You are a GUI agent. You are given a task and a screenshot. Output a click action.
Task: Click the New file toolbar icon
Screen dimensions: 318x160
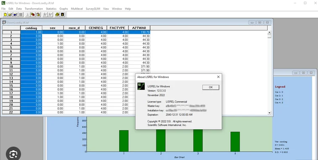tap(5, 15)
